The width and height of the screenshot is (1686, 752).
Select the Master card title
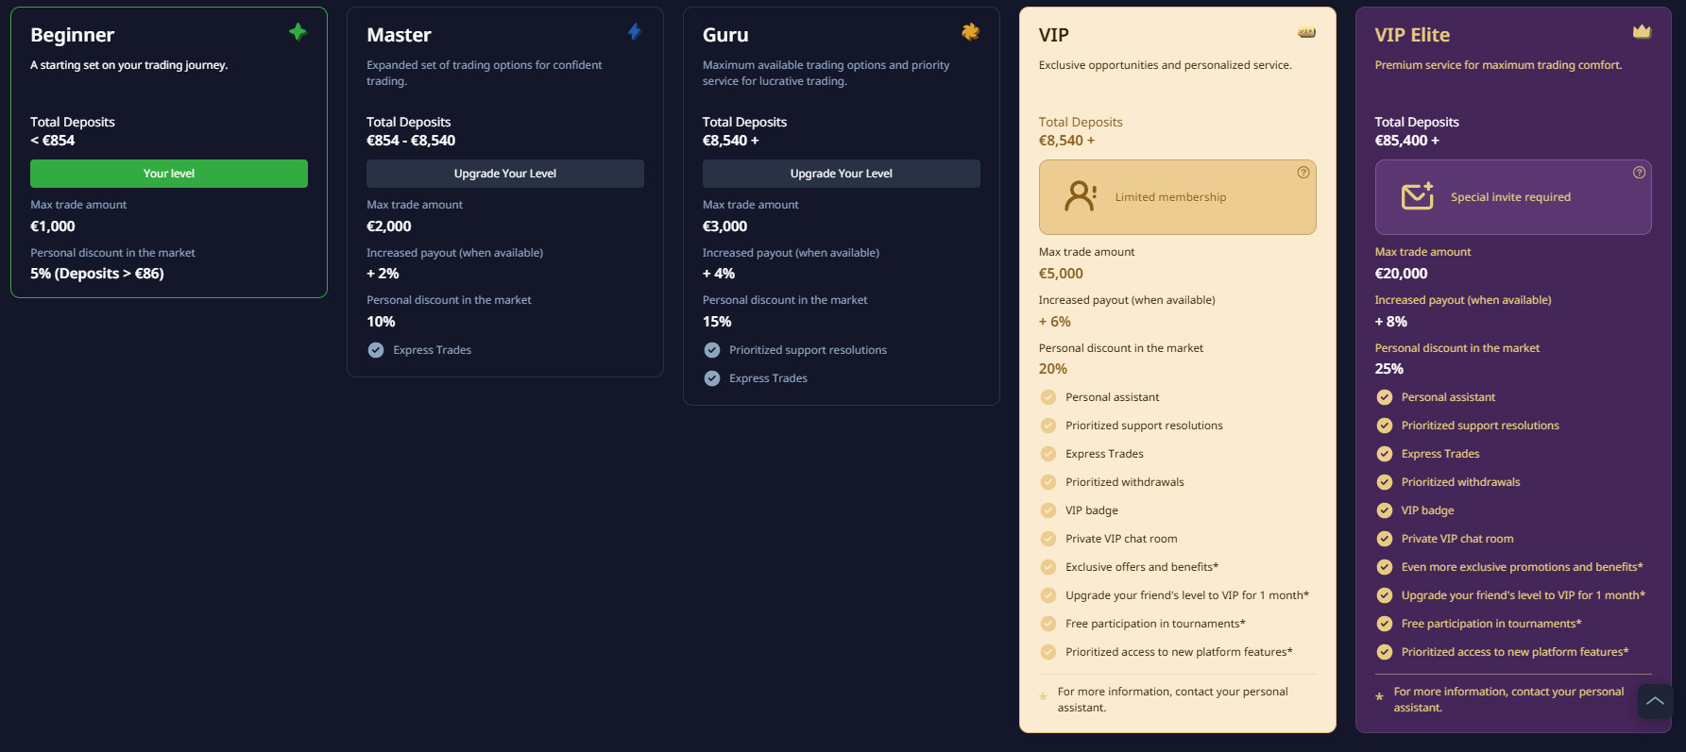coord(399,35)
